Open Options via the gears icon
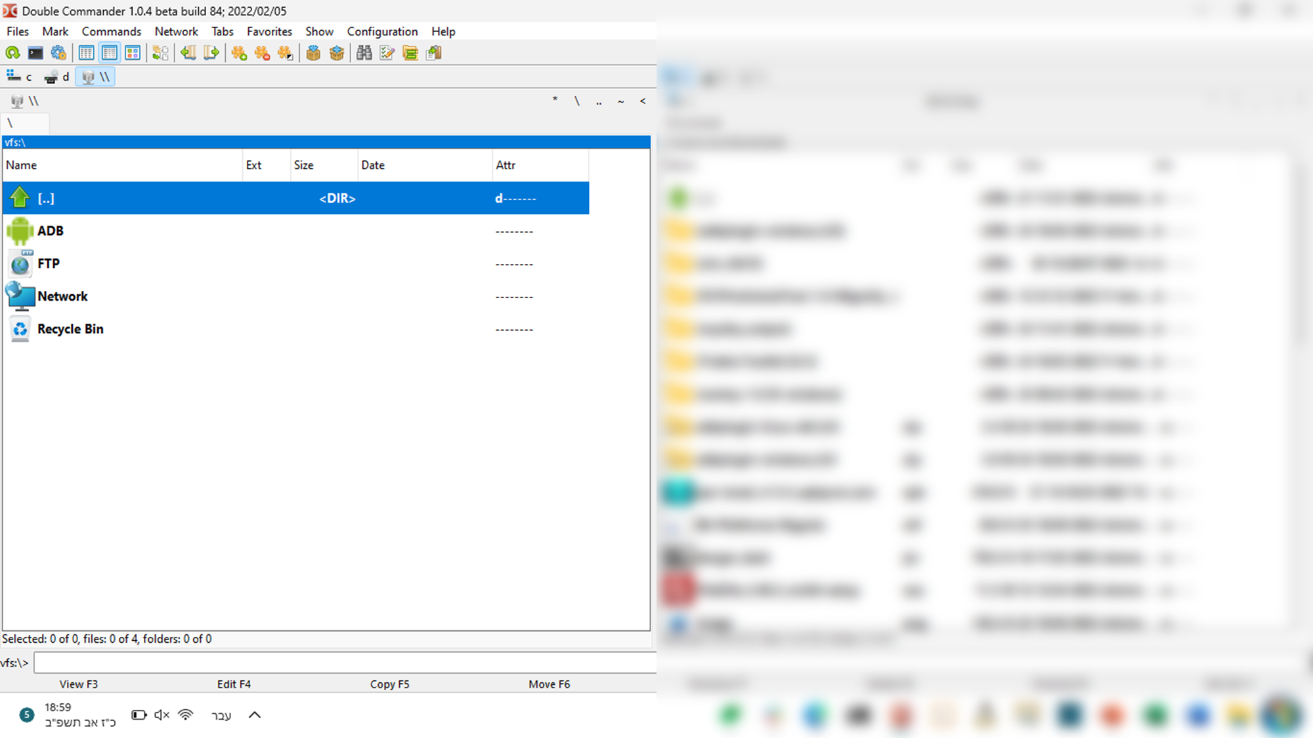Screen dimensions: 1313x738 (58, 53)
